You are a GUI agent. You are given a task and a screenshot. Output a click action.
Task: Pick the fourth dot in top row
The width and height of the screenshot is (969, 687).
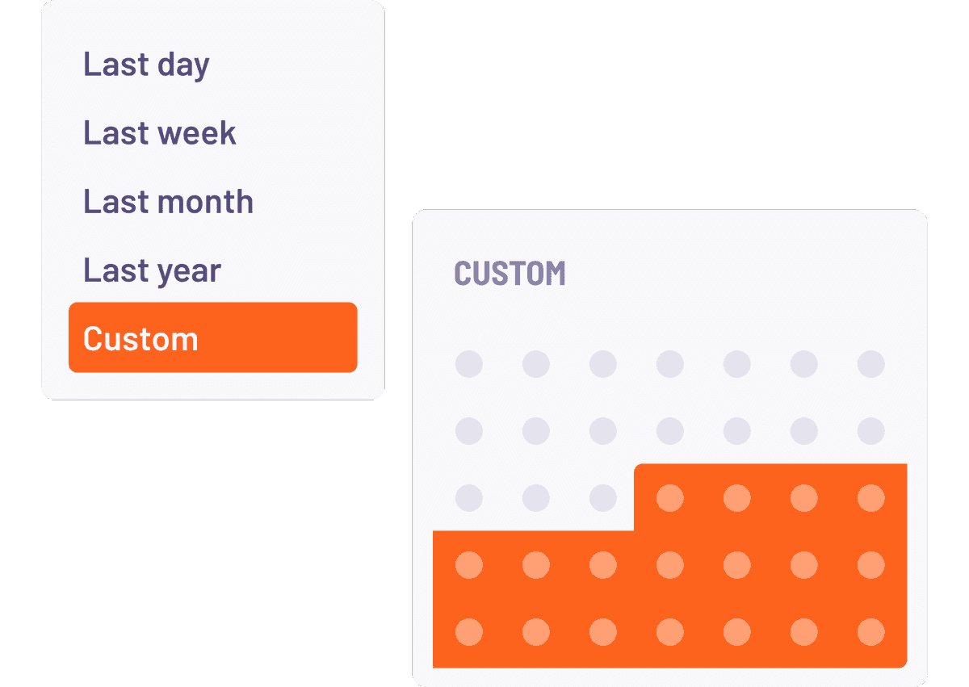click(x=669, y=364)
